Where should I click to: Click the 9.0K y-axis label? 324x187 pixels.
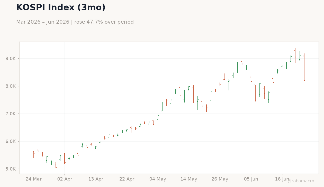tap(11, 59)
